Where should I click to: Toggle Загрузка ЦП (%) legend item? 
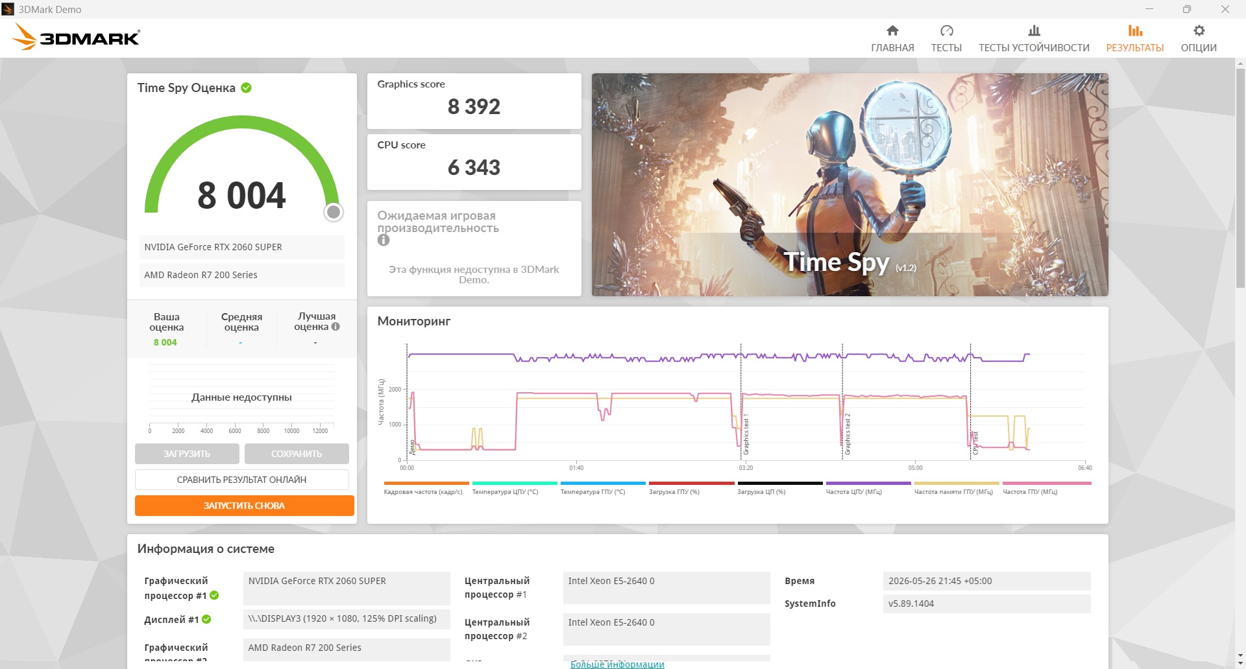tap(779, 488)
